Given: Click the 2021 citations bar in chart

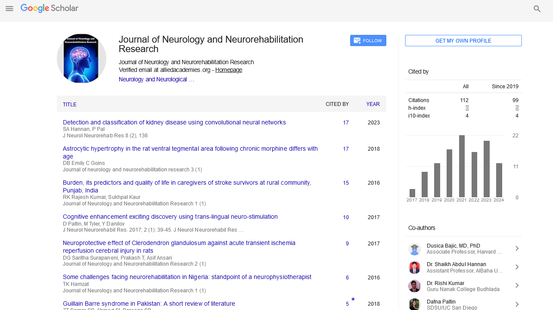Looking at the screenshot, I should click(462, 166).
